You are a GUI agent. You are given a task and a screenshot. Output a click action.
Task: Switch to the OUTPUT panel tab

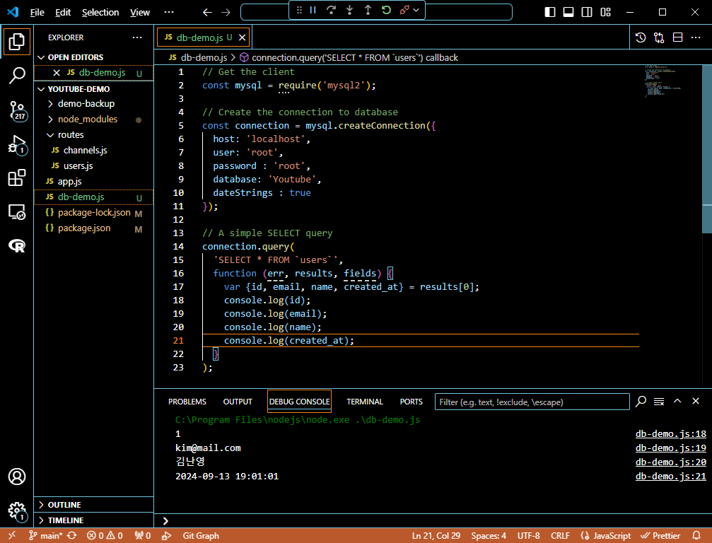coord(238,402)
